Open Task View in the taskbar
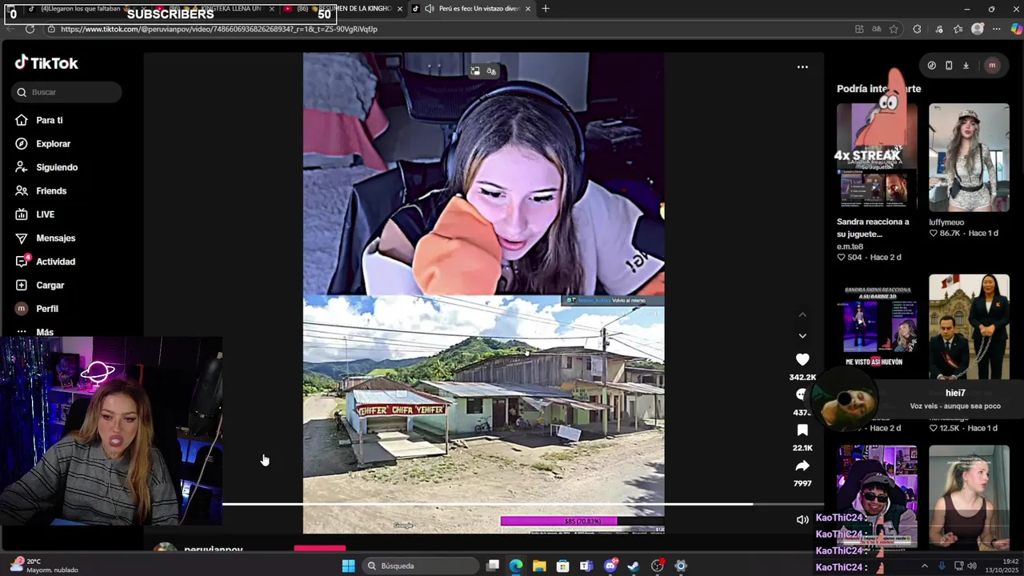1024x576 pixels. (493, 566)
